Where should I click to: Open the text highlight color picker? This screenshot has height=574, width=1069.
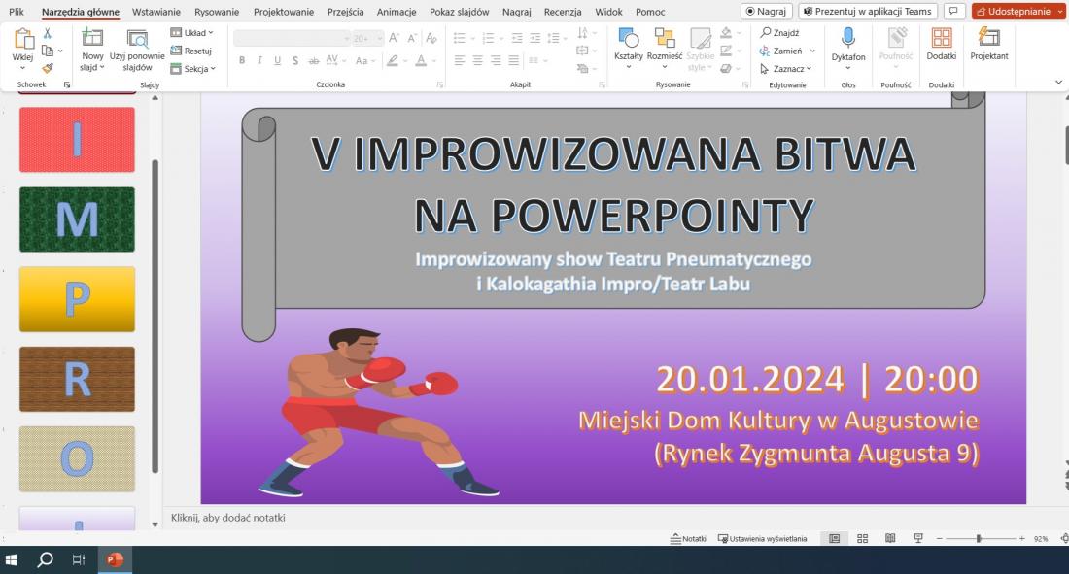[392, 60]
